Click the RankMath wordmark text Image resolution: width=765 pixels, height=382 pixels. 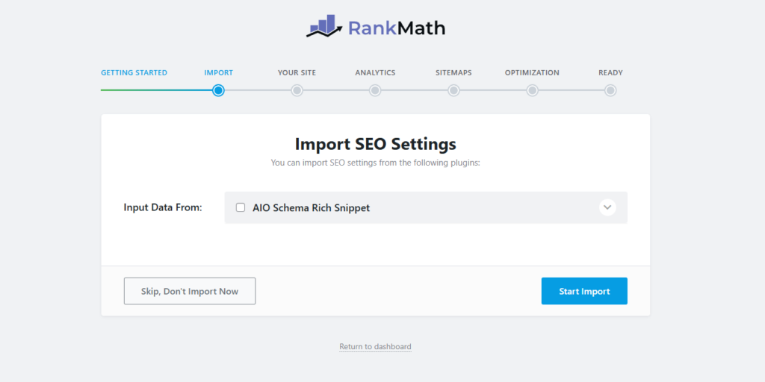(397, 28)
